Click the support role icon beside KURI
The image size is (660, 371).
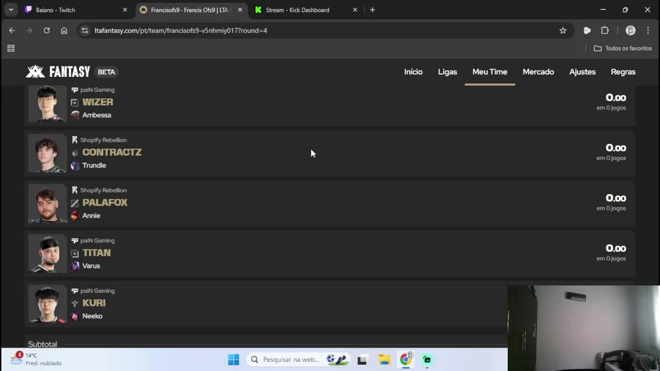[75, 303]
